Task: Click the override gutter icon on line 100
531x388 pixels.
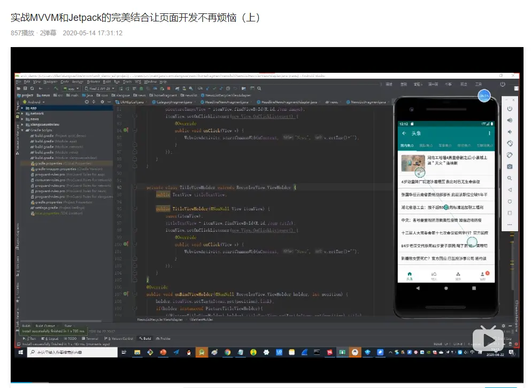Action: click(x=126, y=245)
